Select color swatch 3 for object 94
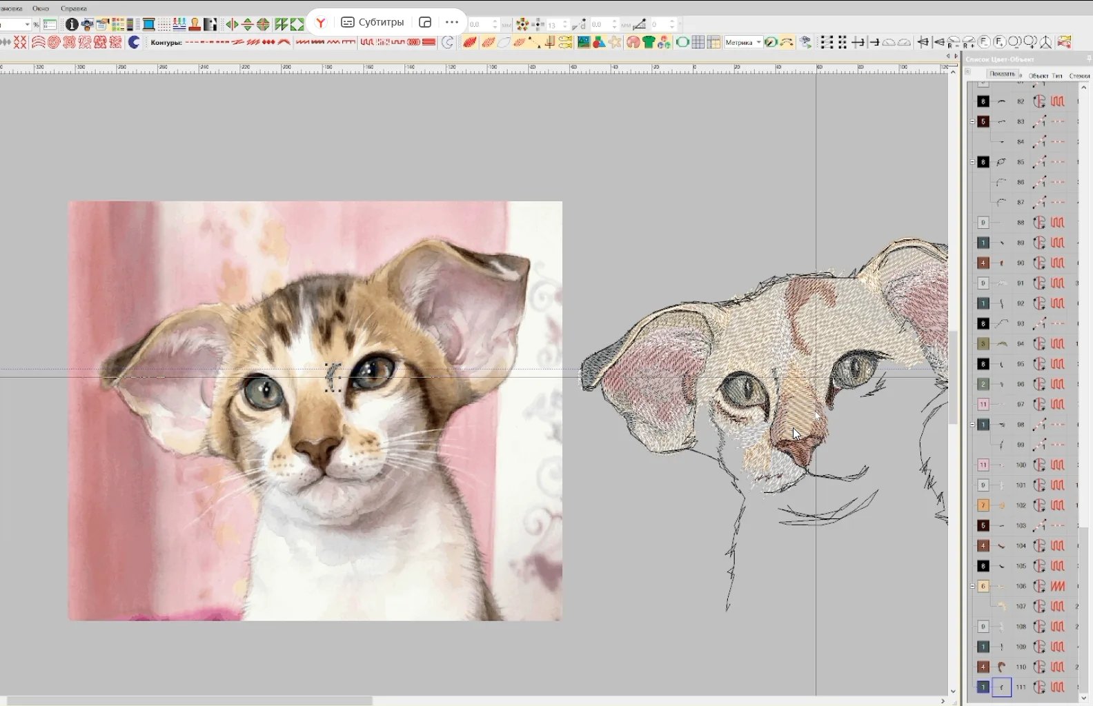This screenshot has width=1093, height=706. pos(983,343)
